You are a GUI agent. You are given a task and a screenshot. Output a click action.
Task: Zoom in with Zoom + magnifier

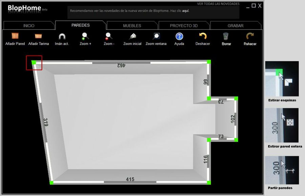[85, 36]
